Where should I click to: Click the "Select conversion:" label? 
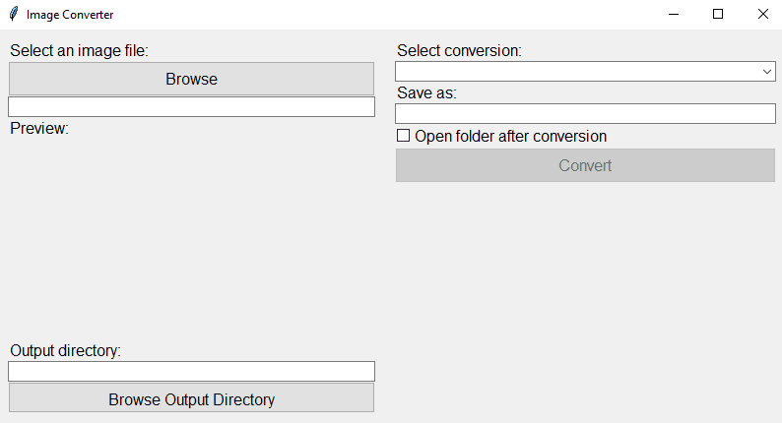coord(459,51)
